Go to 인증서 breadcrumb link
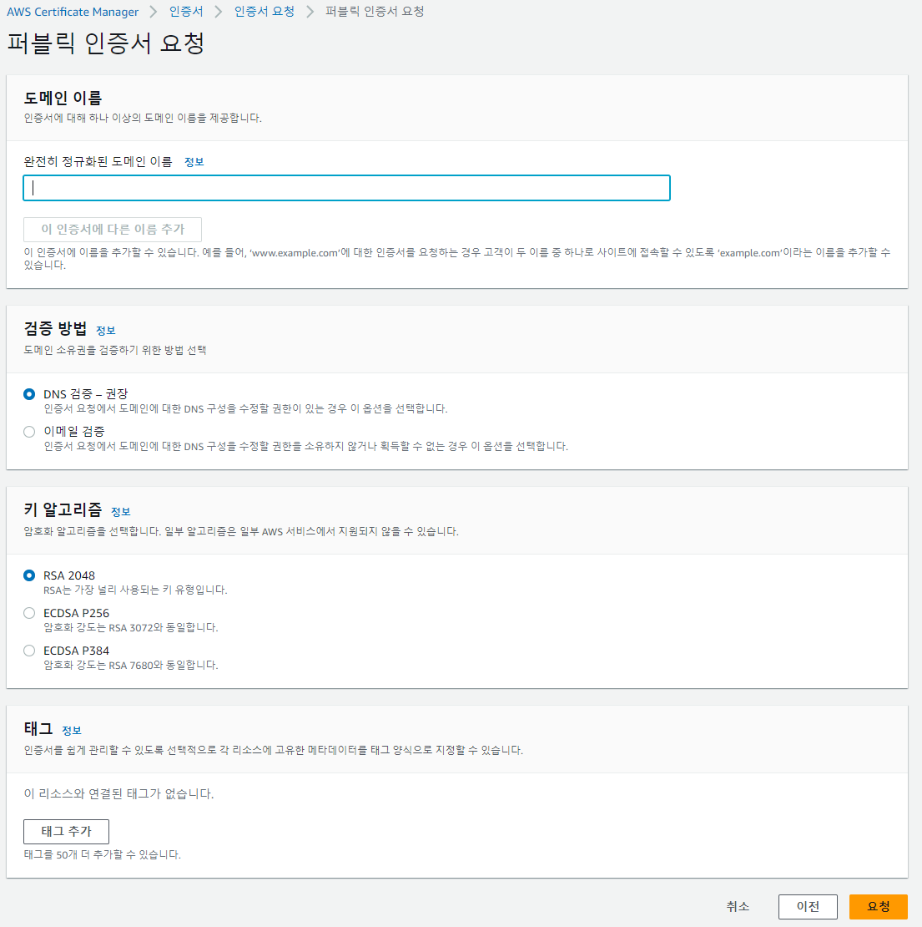Image resolution: width=922 pixels, height=927 pixels. pos(186,12)
